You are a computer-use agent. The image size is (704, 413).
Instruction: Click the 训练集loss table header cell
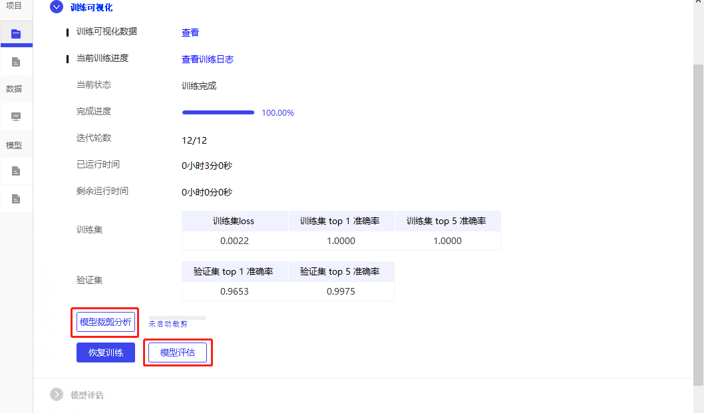pyautogui.click(x=234, y=221)
